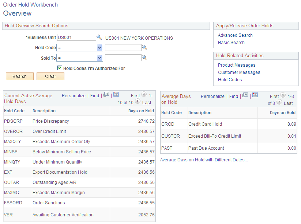
Task: Open the Sold To lookup magnifier
Action: (144, 58)
